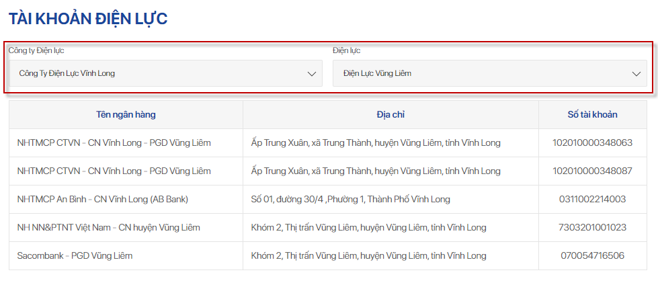Click chevron arrow beside Công Ty Điện Lực Vĩnh Long
658x287 pixels.
(312, 74)
